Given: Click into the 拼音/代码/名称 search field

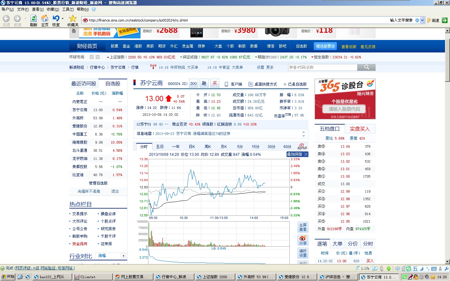Looking at the screenshot, I should pyautogui.click(x=322, y=67).
